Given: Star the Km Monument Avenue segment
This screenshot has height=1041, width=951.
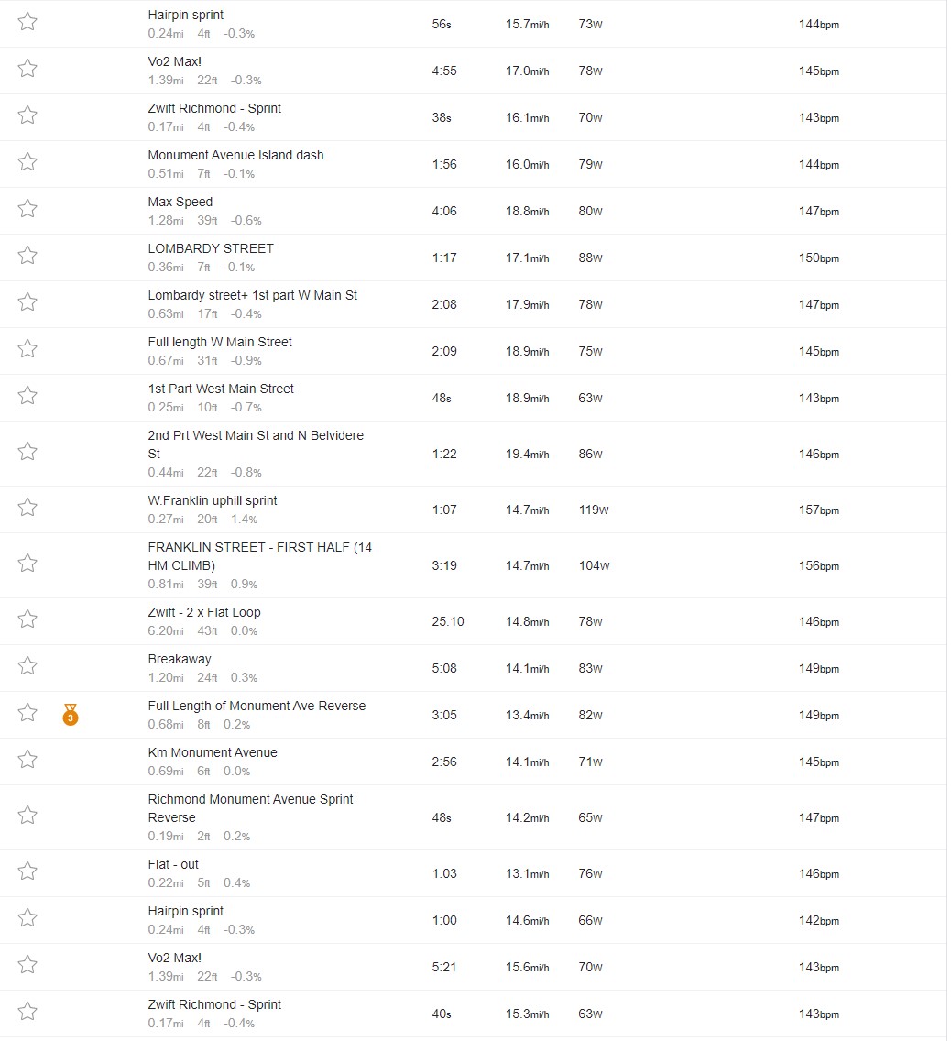Looking at the screenshot, I should (x=27, y=759).
